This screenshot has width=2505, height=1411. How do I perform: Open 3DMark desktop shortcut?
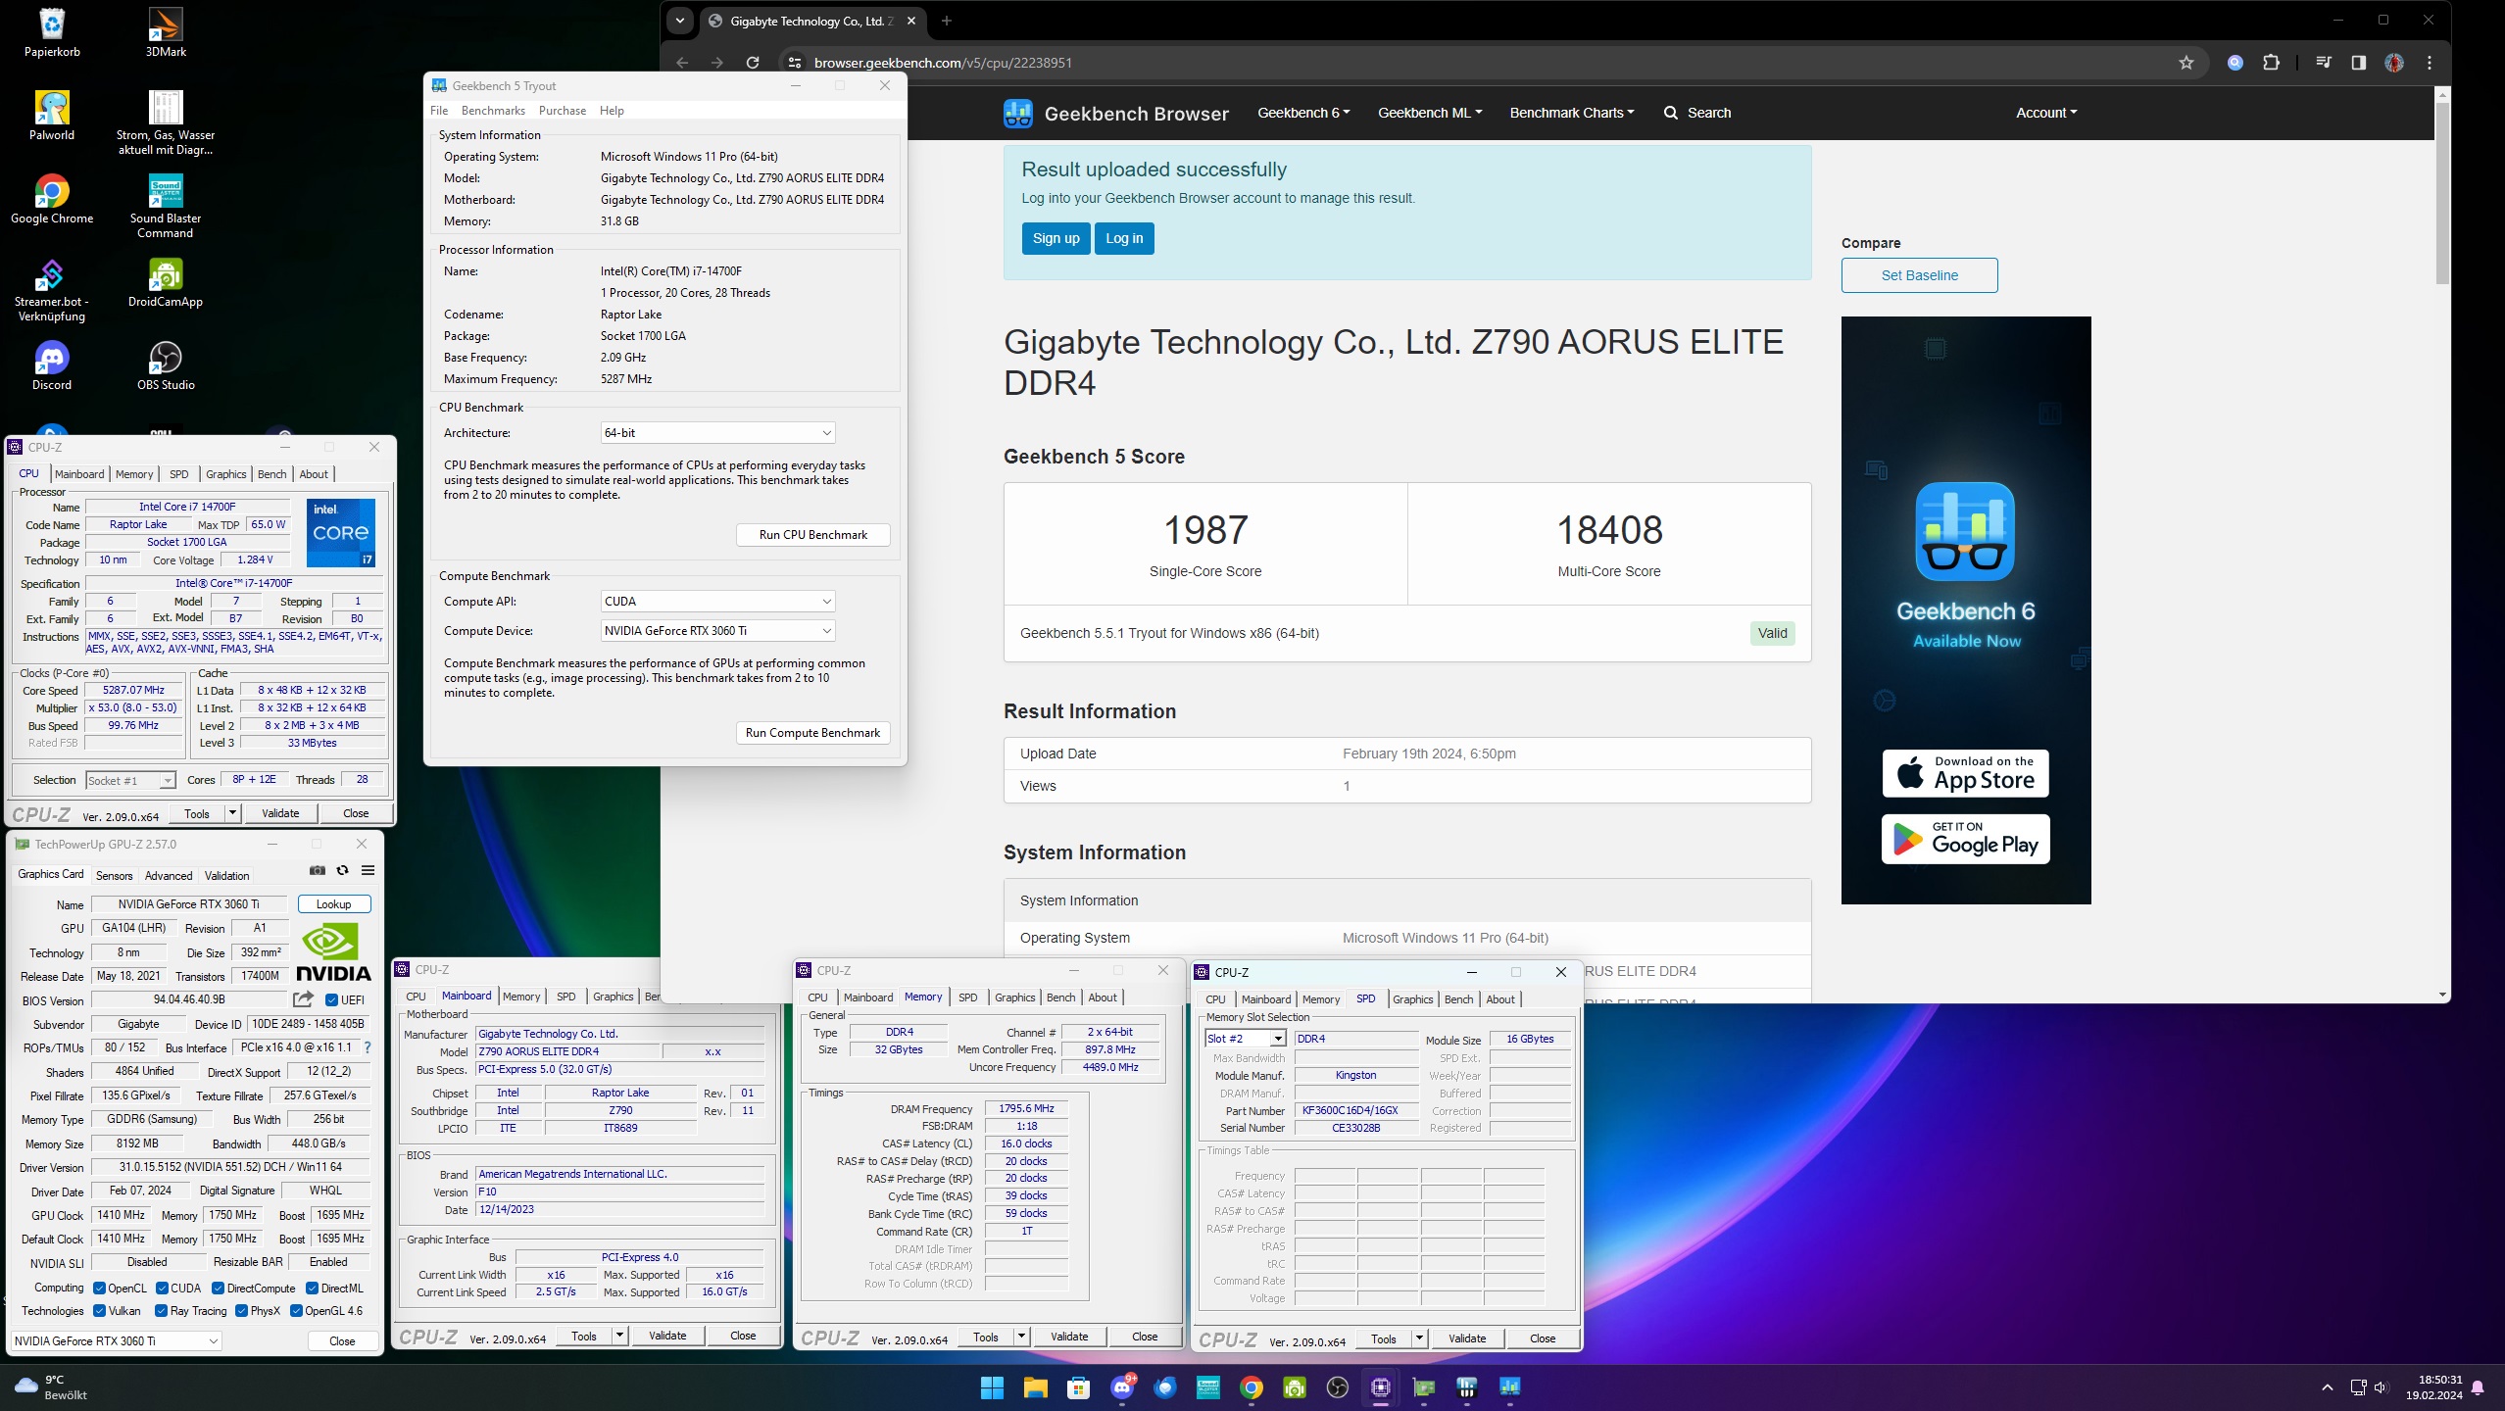[166, 31]
